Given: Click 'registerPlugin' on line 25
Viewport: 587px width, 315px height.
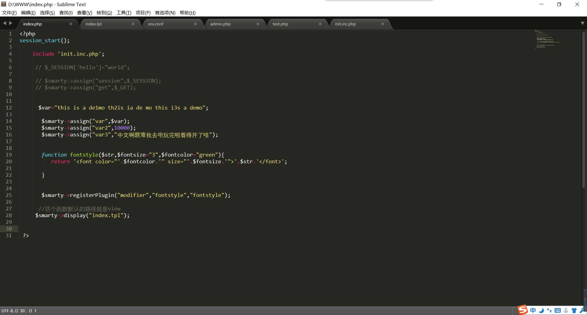Looking at the screenshot, I should tap(92, 195).
